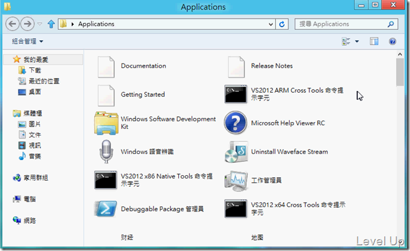The width and height of the screenshot is (410, 251).
Task: Open 最近的位置 recent places in sidebar
Action: [39, 81]
